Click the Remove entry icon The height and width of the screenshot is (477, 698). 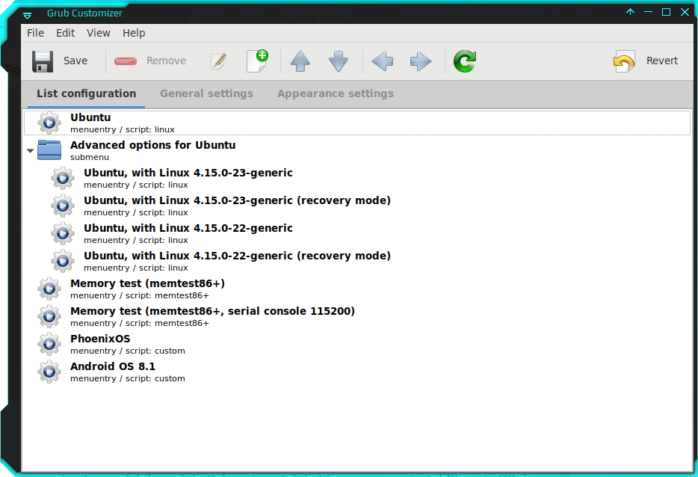(125, 61)
